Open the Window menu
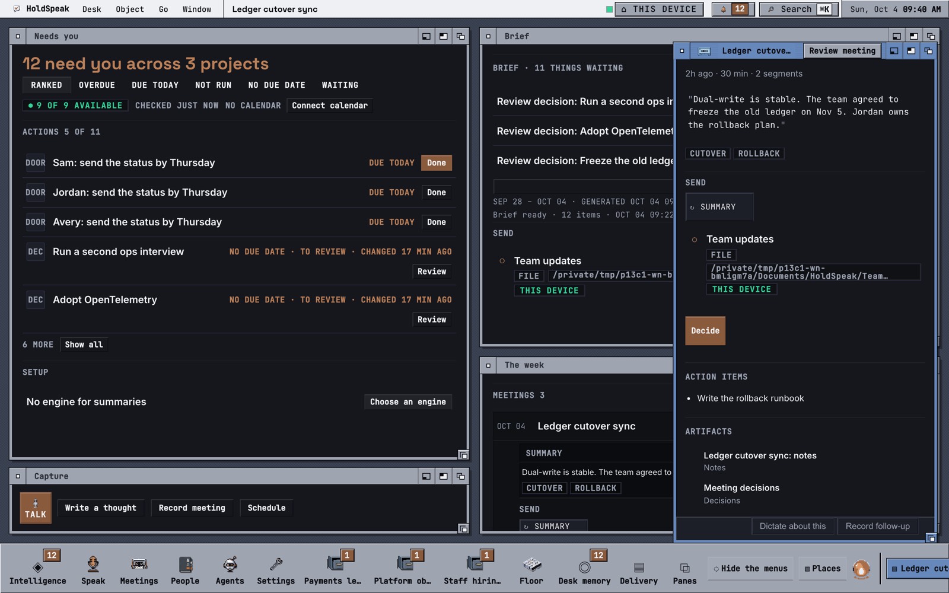This screenshot has width=949, height=593. click(x=197, y=9)
